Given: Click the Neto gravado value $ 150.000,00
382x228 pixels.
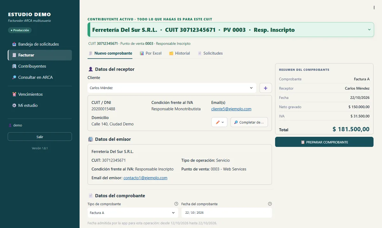Looking at the screenshot, I should point(359,107).
